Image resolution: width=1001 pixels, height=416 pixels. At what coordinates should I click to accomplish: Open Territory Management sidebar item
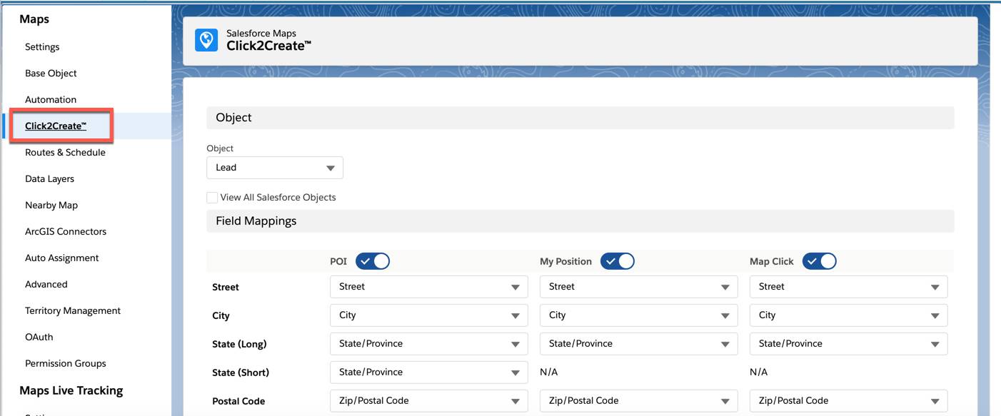pyautogui.click(x=73, y=311)
